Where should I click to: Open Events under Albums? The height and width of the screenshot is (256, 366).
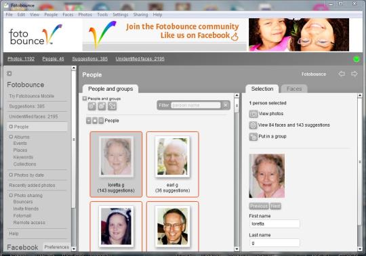click(20, 144)
